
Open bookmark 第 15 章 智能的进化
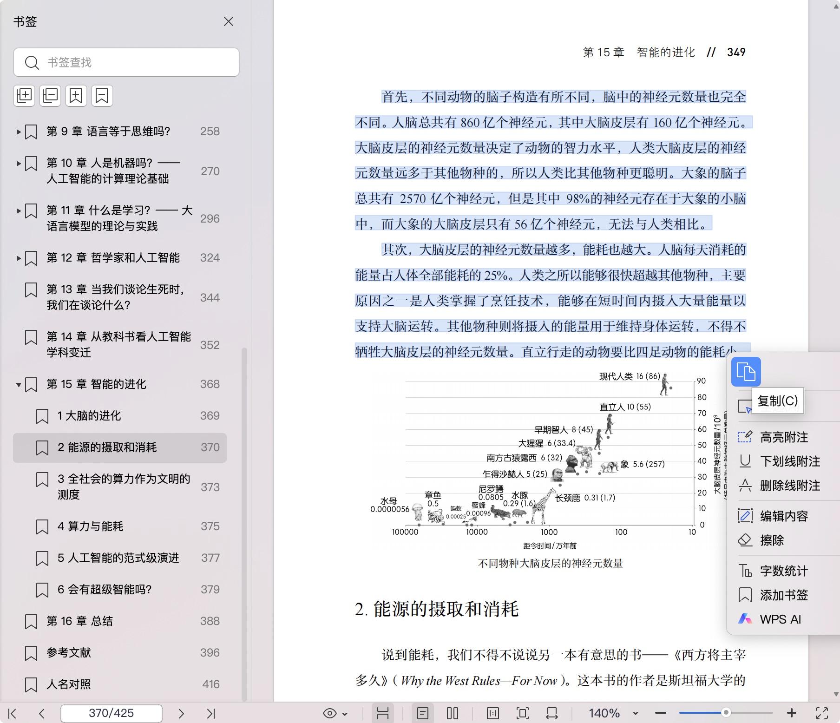click(96, 384)
